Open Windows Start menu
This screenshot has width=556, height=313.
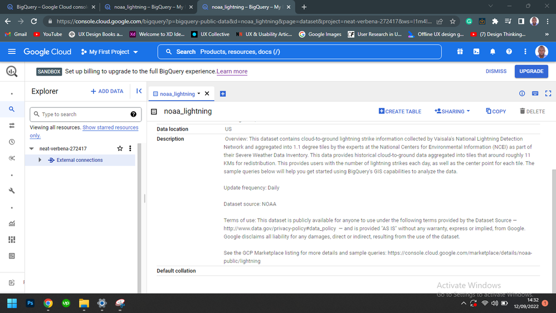(x=12, y=303)
